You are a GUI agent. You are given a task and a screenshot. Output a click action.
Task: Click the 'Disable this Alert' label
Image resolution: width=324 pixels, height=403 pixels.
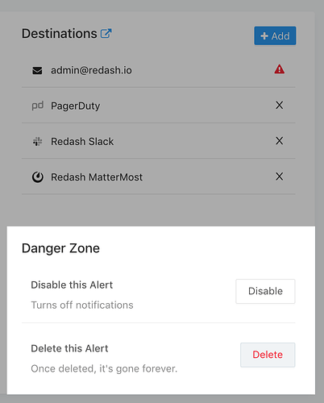tap(72, 285)
